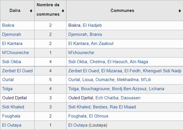Open the Bordj Ben Azzouz link
183x130 pixels.
[x=129, y=89]
